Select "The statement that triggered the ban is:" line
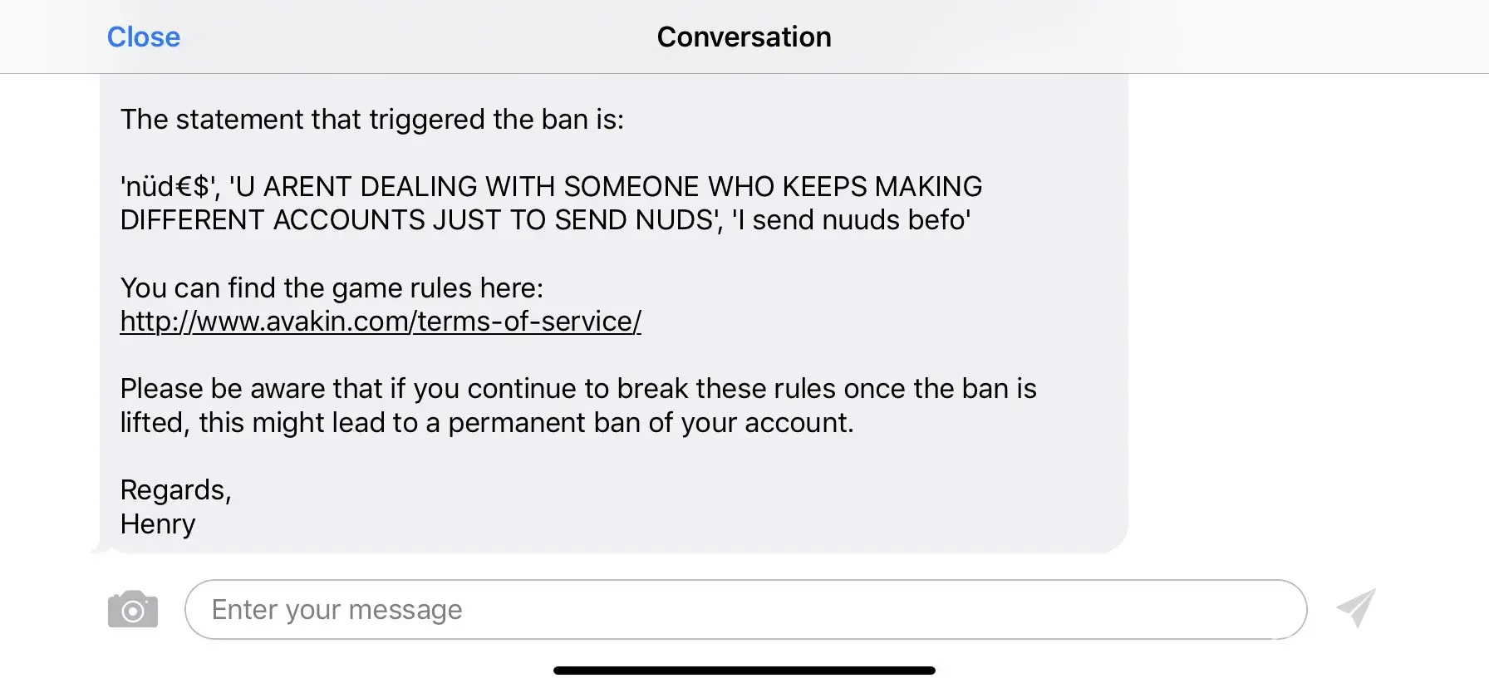 click(371, 120)
